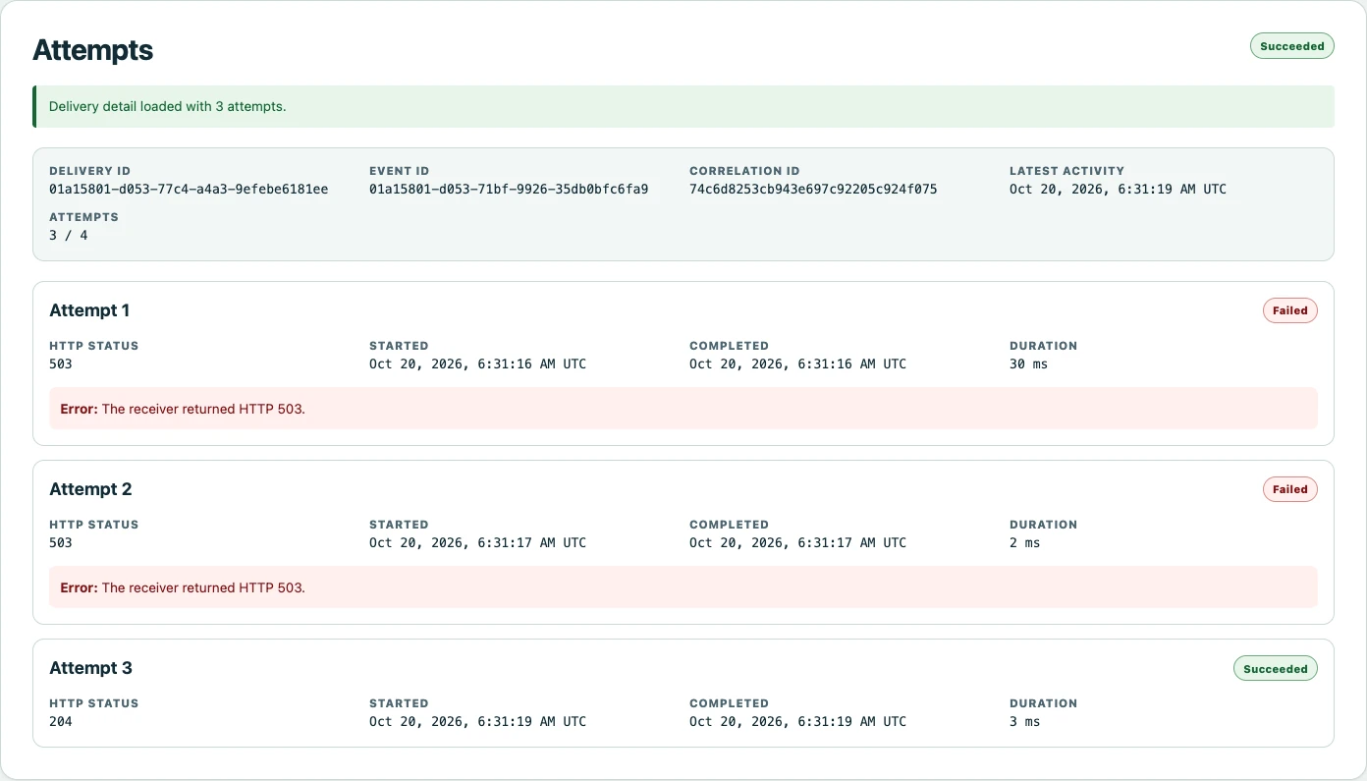The height and width of the screenshot is (781, 1367).
Task: Click the "DURATION" label in Attempt 3
Action: pyautogui.click(x=1043, y=703)
